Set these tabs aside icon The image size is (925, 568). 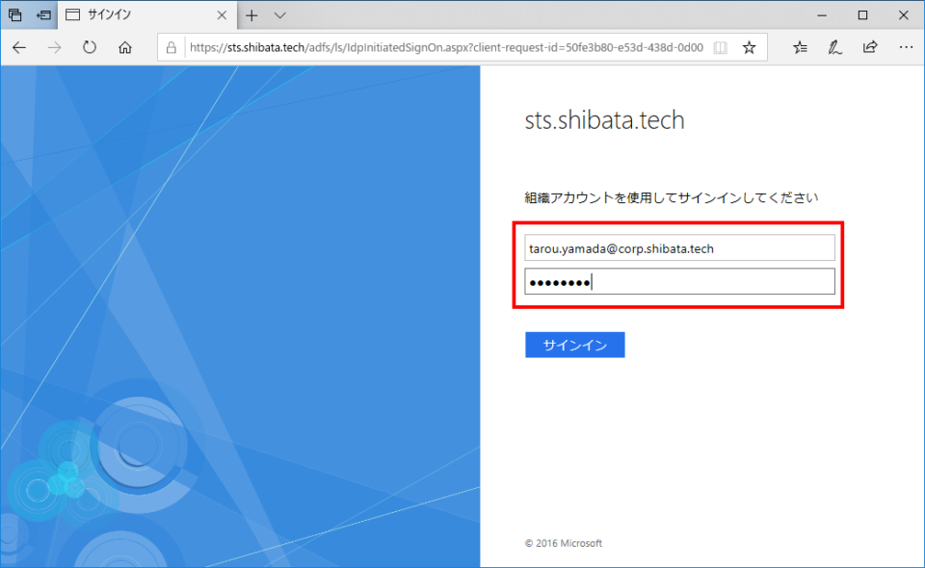coord(43,15)
